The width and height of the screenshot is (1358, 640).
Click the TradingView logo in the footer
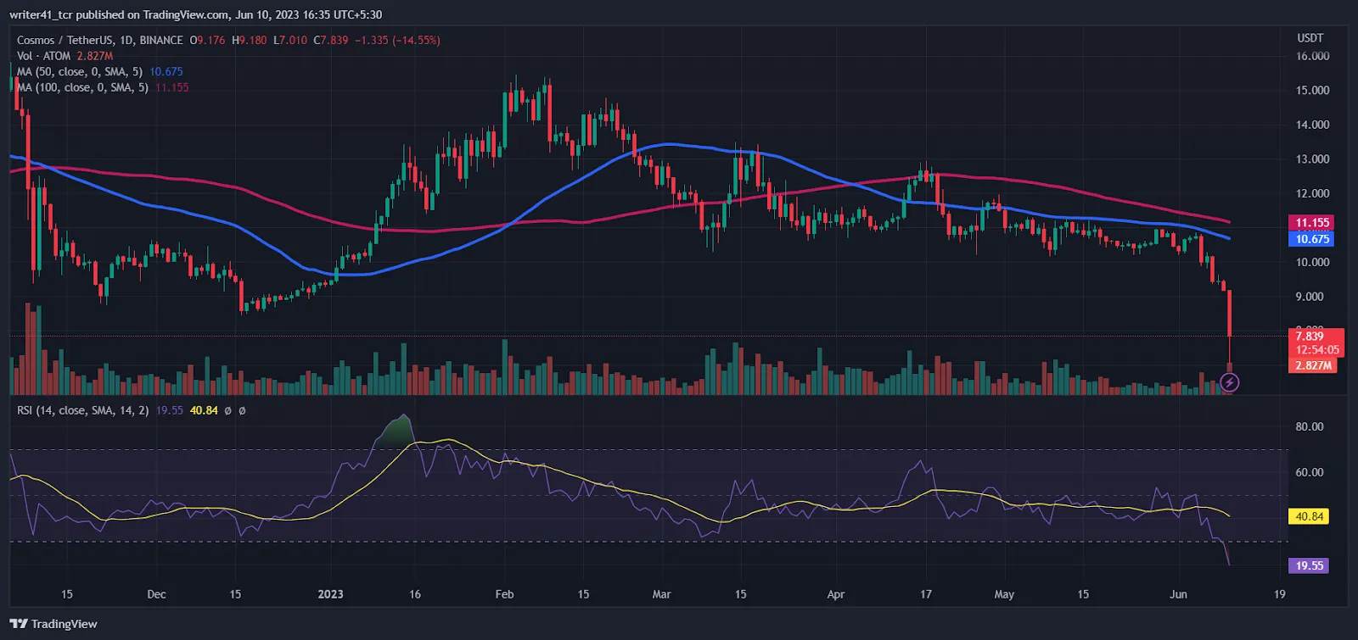(54, 624)
